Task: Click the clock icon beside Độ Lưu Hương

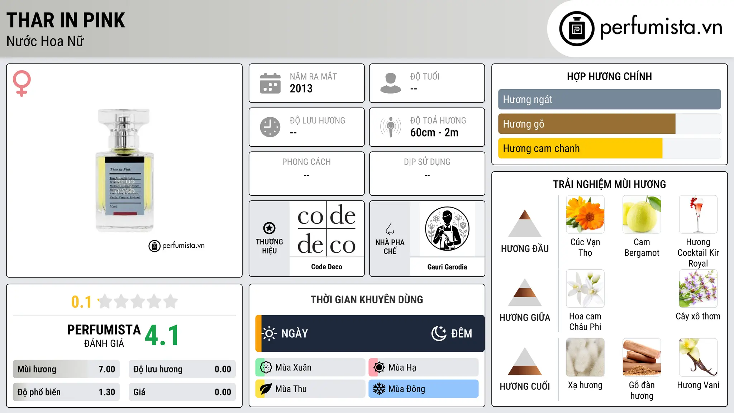Action: click(270, 127)
